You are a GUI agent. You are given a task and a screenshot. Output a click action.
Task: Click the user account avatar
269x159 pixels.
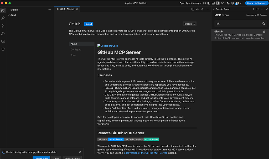[237, 3]
